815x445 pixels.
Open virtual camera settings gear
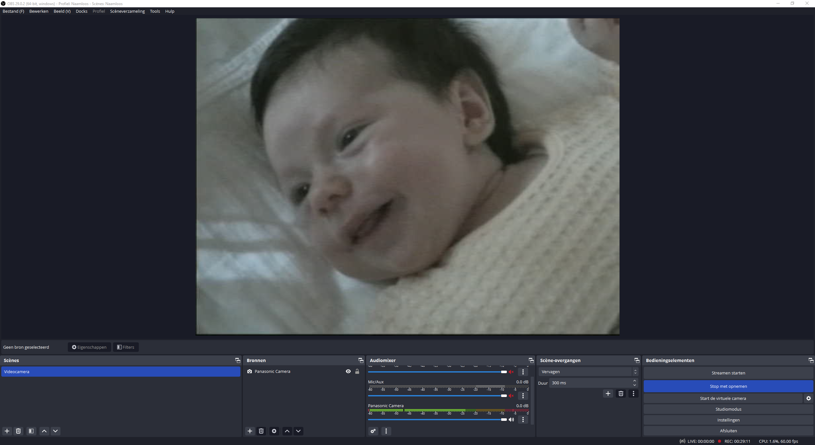click(x=809, y=398)
